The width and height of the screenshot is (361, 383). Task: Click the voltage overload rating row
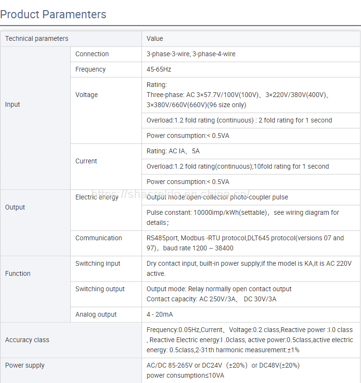click(x=239, y=120)
